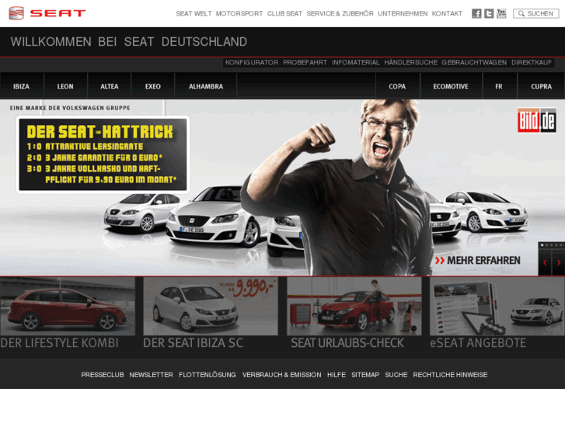
Task: Open PRESSECLUB footer link
Action: point(103,375)
